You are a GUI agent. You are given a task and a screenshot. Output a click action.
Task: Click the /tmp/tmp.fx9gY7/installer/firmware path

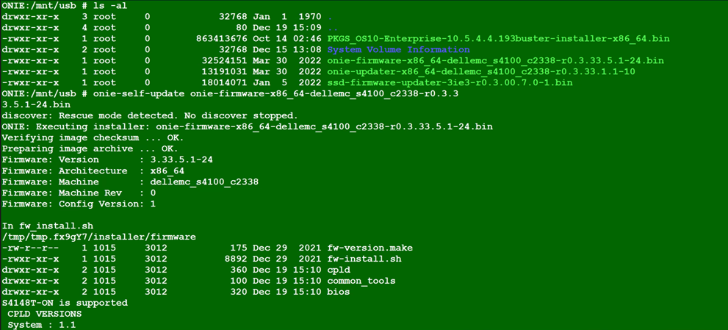98,237
